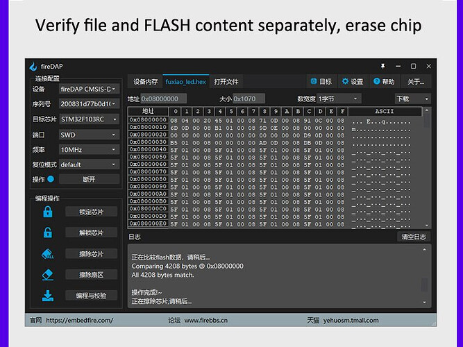Open the 目标 target button
The image size is (463, 347).
(321, 81)
